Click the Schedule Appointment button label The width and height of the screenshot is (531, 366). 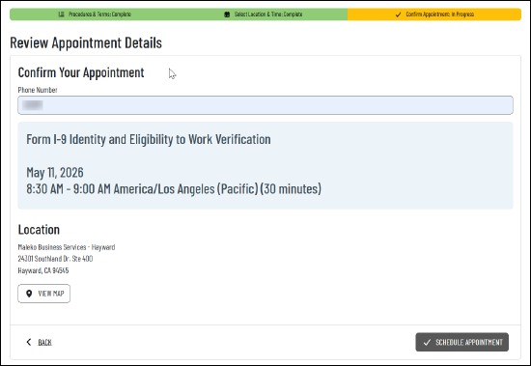(469, 342)
